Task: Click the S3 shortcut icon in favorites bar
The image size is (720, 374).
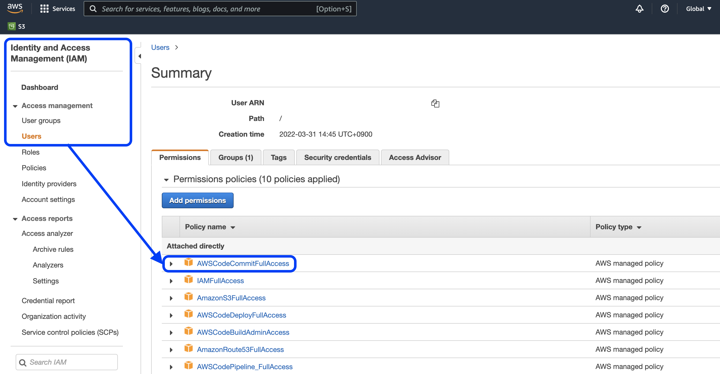Action: point(11,26)
